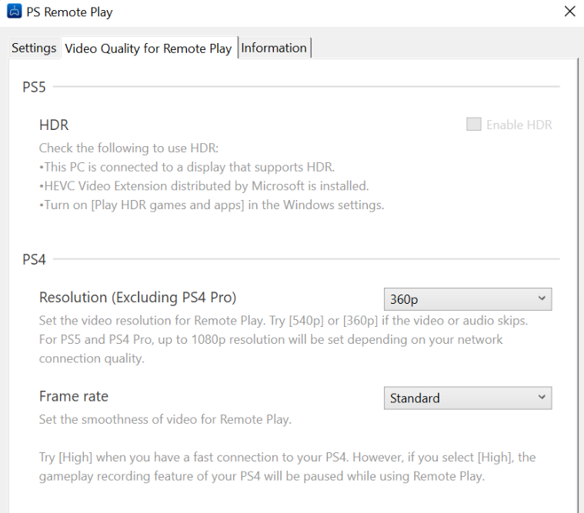Click the Enable HDR label text
This screenshot has height=513, width=584.
pyautogui.click(x=519, y=125)
